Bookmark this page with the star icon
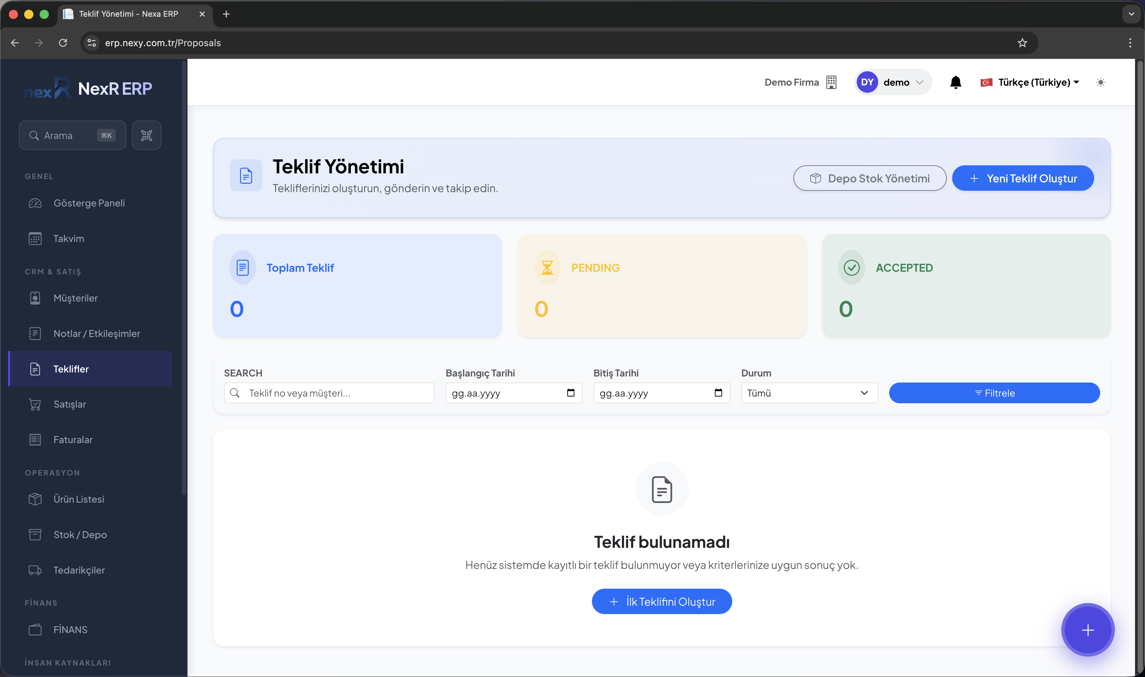 (x=1022, y=43)
